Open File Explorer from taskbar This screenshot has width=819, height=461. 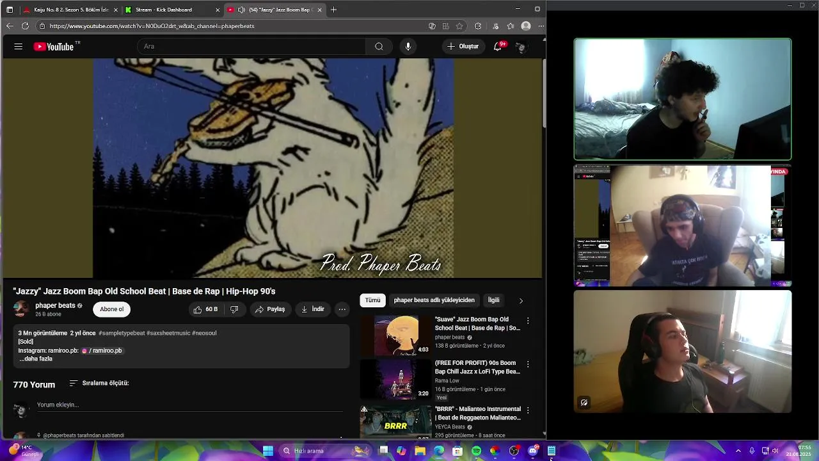pos(420,451)
